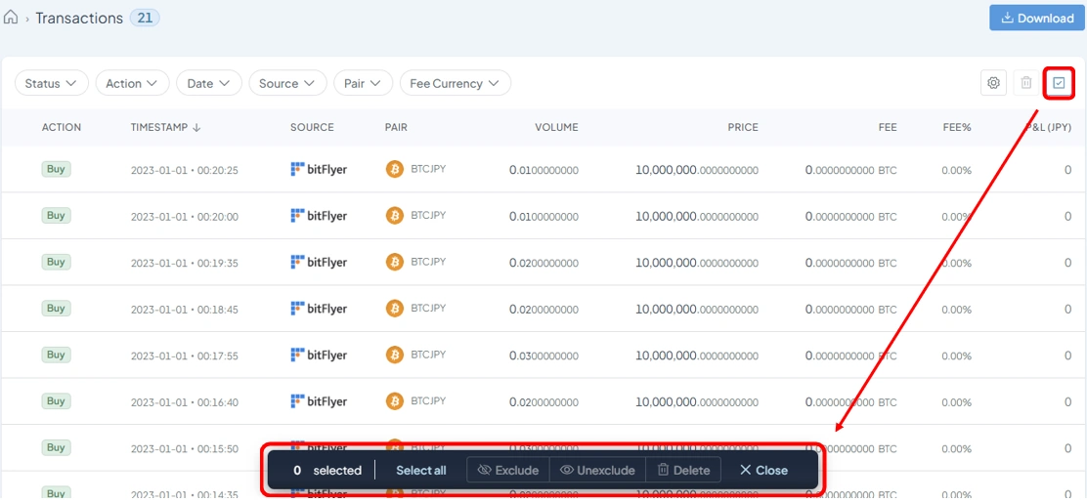The width and height of the screenshot is (1087, 502).
Task: Click volume 0.0300000000 in the 00:17:55 row
Action: pyautogui.click(x=543, y=356)
